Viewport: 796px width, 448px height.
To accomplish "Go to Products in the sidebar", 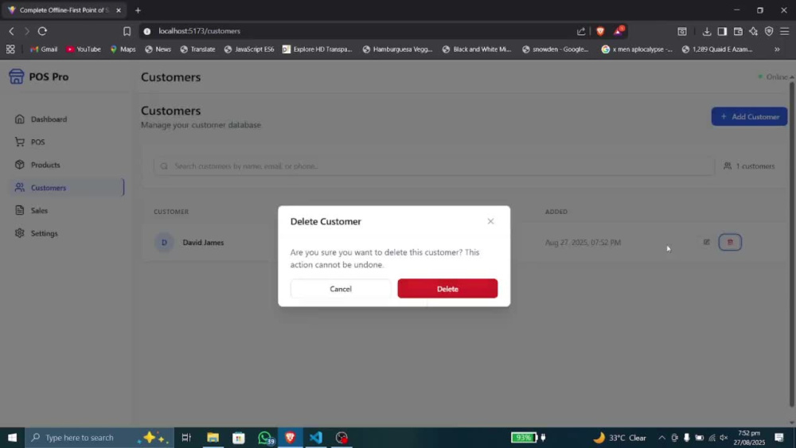I will click(45, 165).
